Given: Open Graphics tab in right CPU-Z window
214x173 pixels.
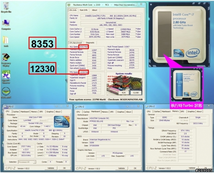Looking at the screenshot, I should coord(191,112).
